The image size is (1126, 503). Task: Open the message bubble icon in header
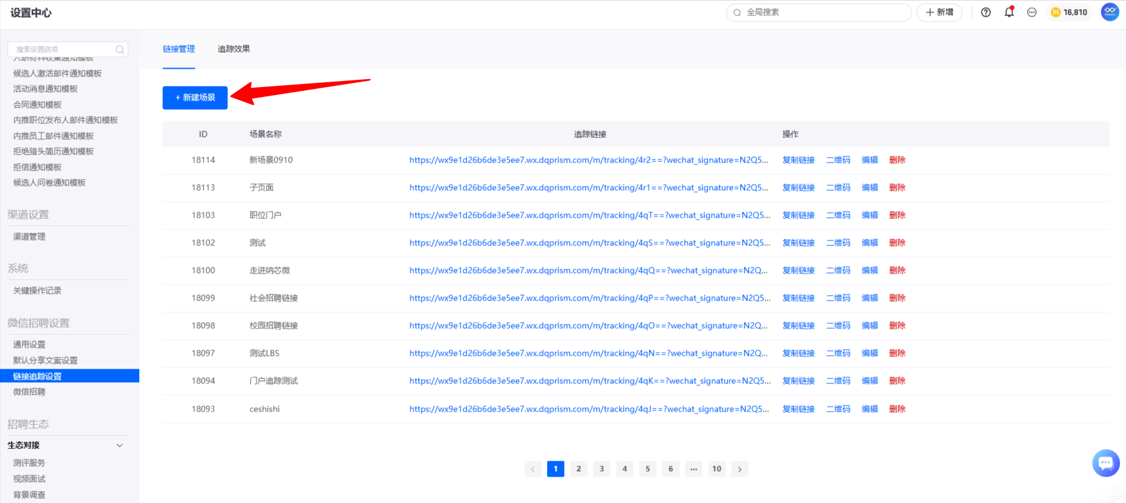1032,12
